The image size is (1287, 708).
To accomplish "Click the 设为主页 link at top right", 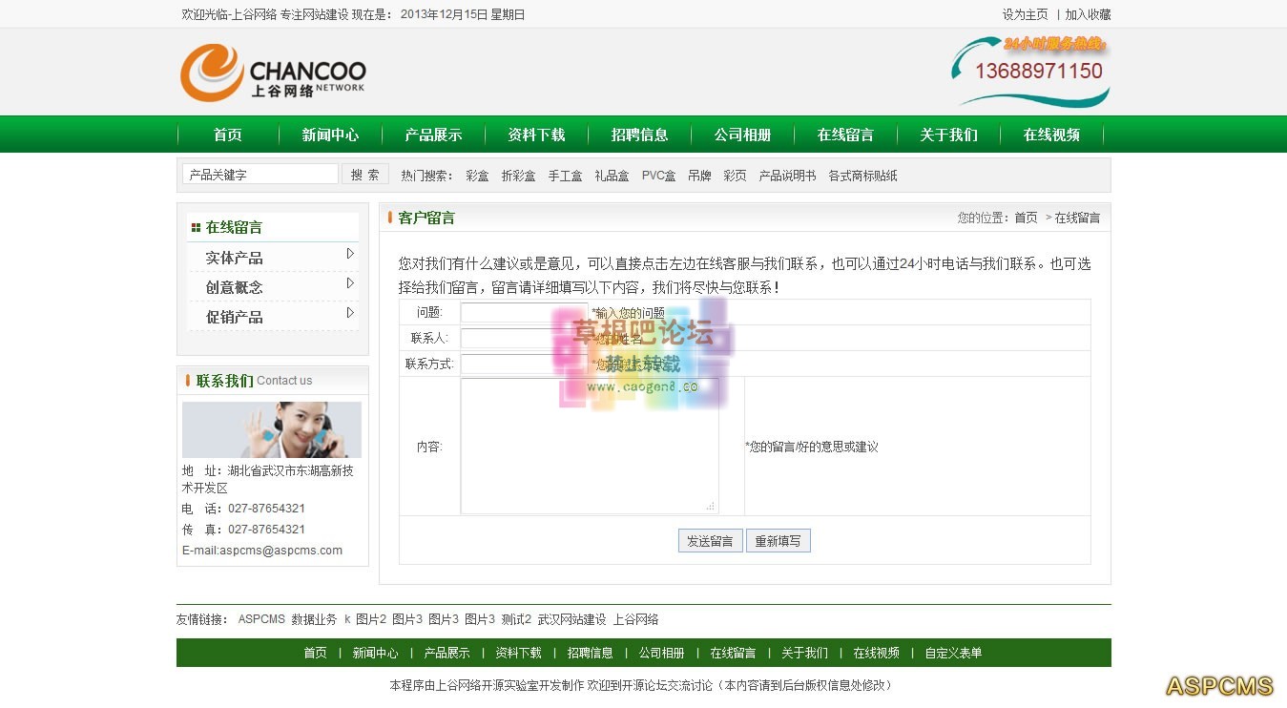I will [x=1025, y=14].
